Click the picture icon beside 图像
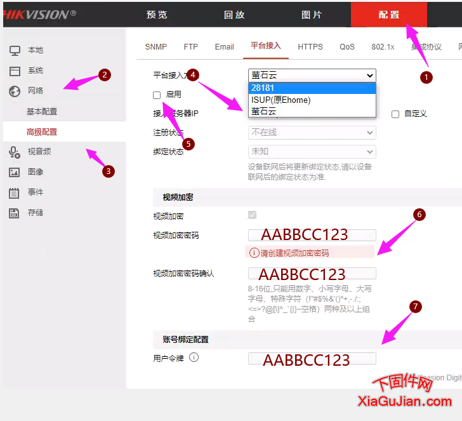The width and height of the screenshot is (462, 421). [14, 172]
